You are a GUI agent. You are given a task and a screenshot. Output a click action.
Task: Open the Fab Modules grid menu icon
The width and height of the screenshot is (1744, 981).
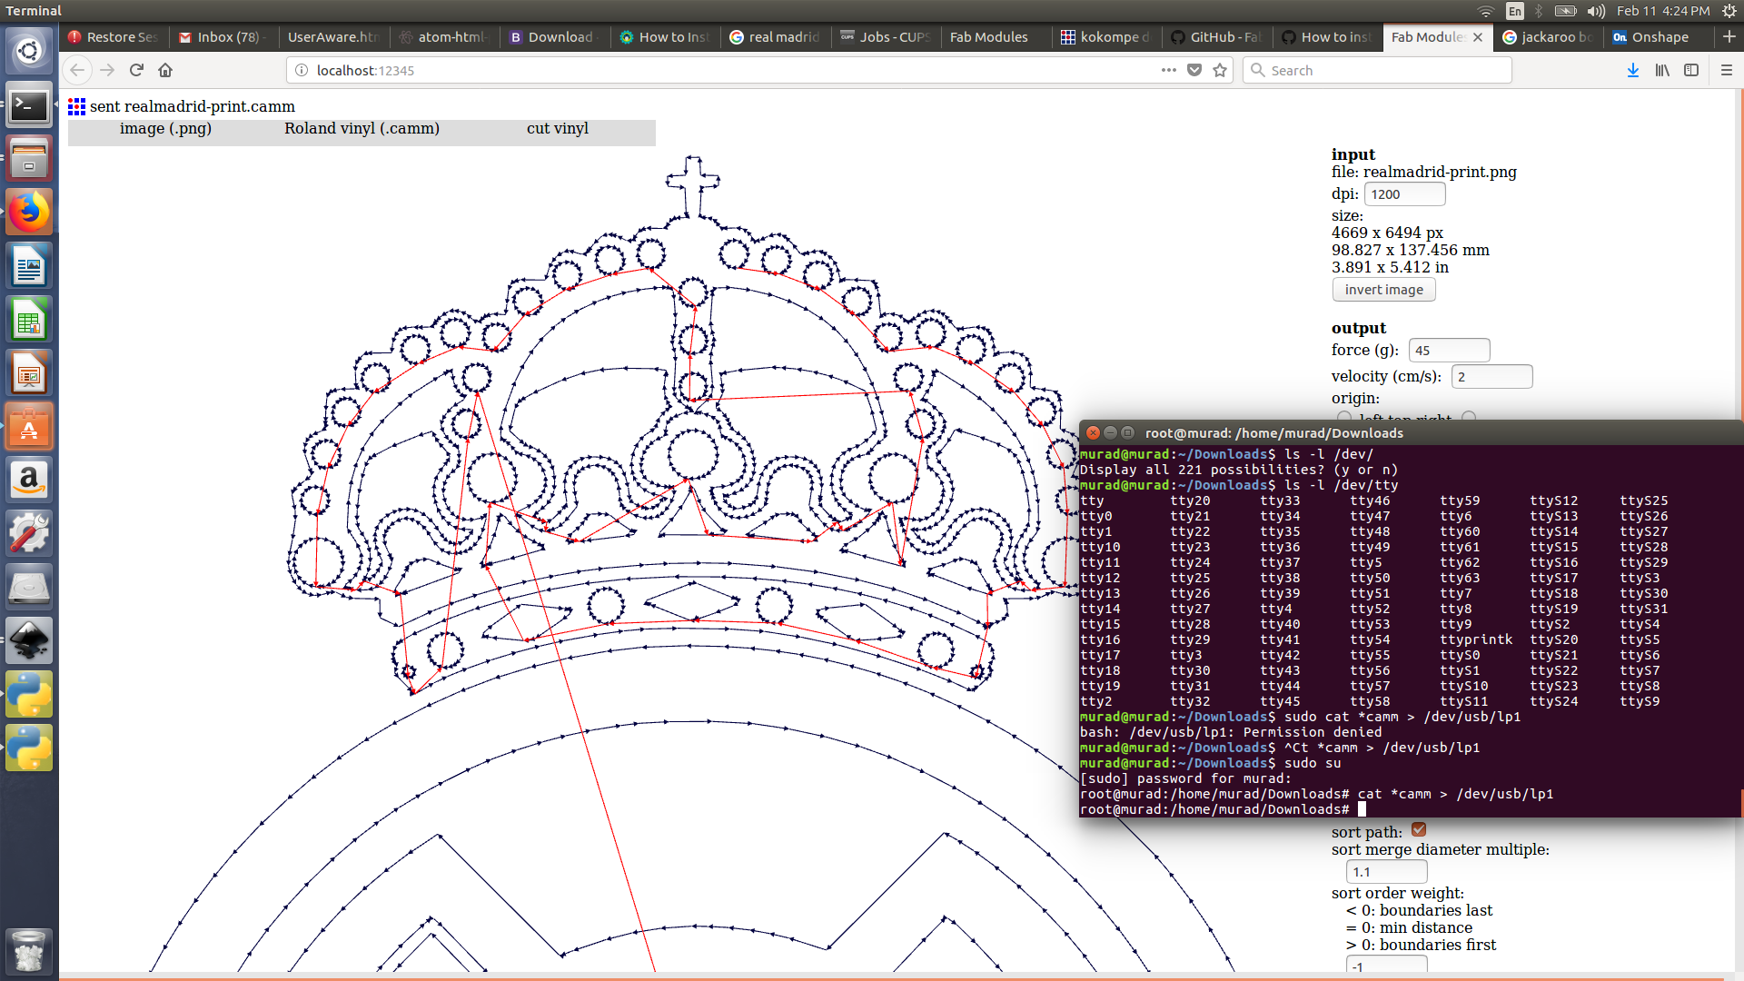[76, 107]
